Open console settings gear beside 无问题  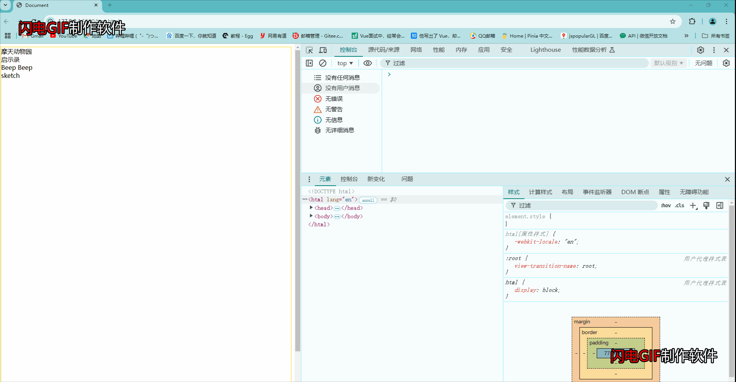click(726, 63)
